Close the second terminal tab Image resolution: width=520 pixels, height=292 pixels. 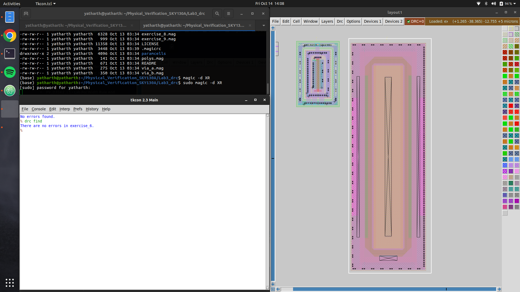coord(250,25)
